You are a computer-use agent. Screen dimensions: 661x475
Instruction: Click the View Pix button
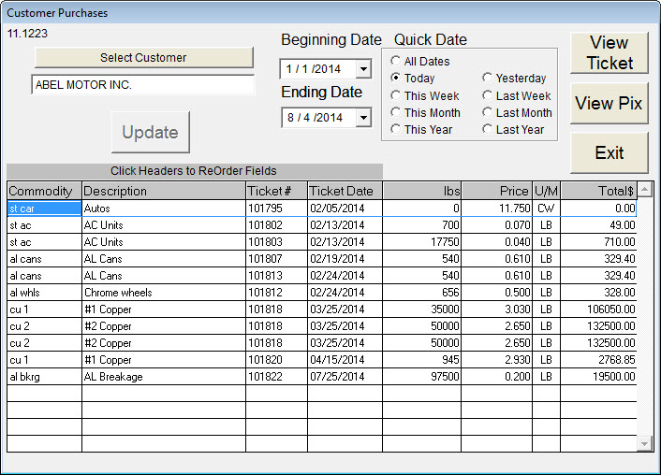(610, 103)
